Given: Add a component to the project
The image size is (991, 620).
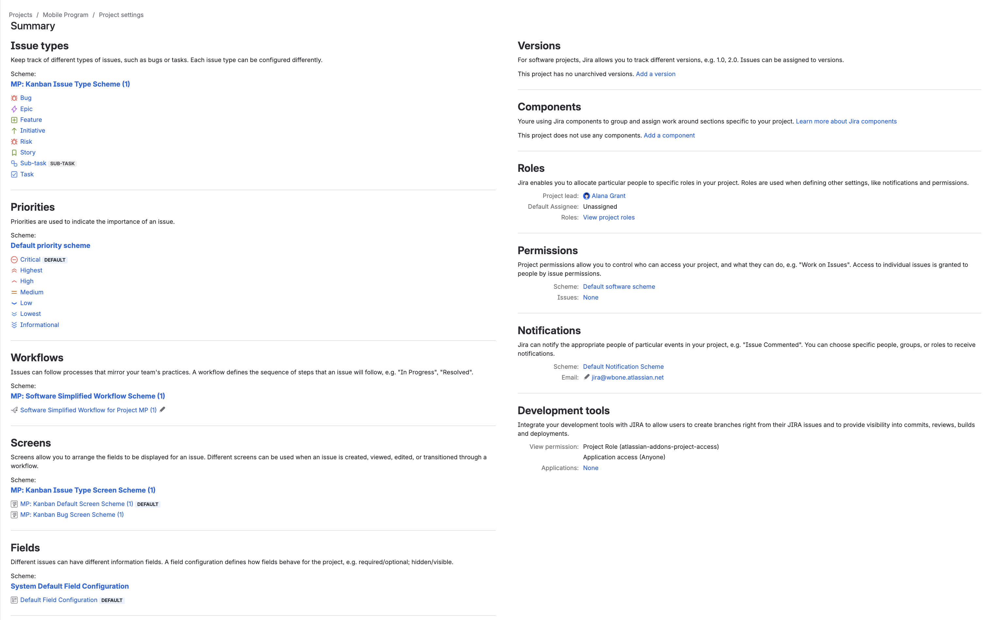Looking at the screenshot, I should pyautogui.click(x=669, y=135).
